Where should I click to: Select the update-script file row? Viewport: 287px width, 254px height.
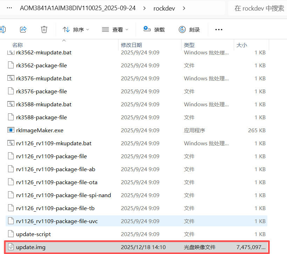[x=33, y=234]
